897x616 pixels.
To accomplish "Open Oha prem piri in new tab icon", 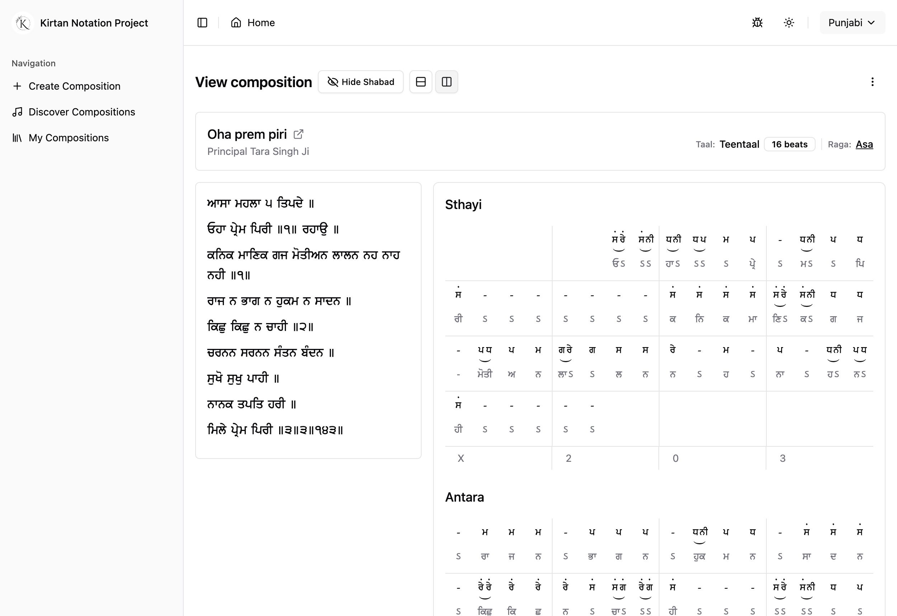I will pyautogui.click(x=298, y=134).
